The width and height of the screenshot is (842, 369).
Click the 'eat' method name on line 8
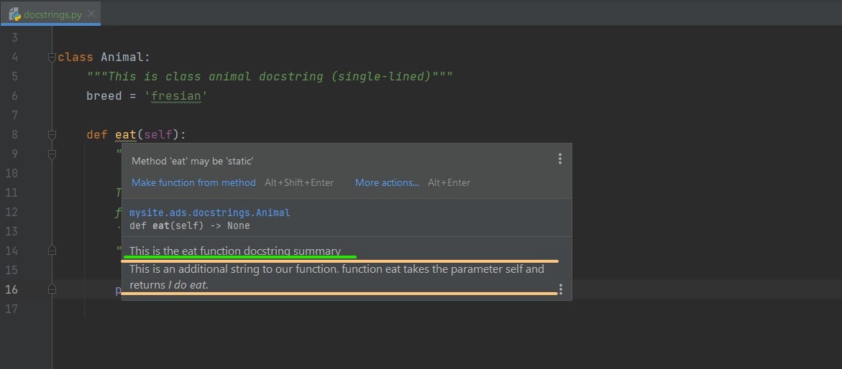[x=126, y=135]
